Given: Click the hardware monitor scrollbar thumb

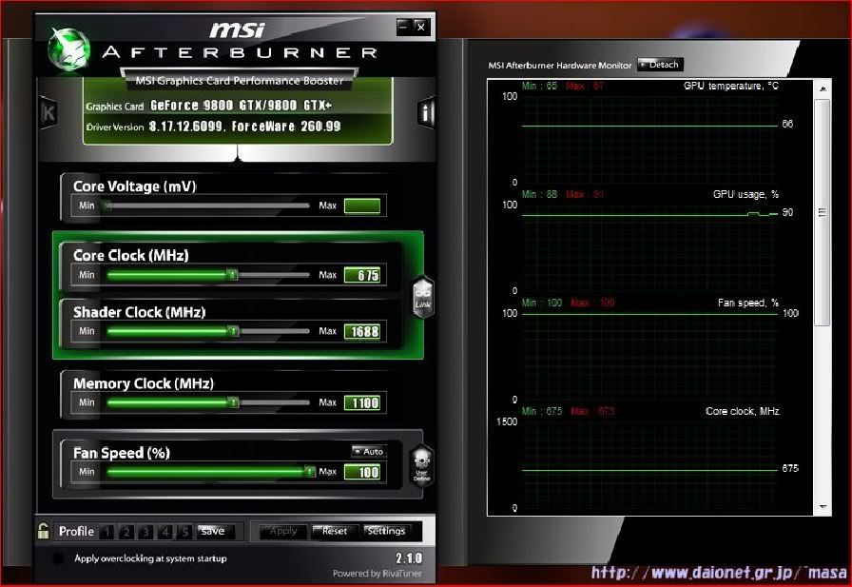Looking at the screenshot, I should pos(823,212).
